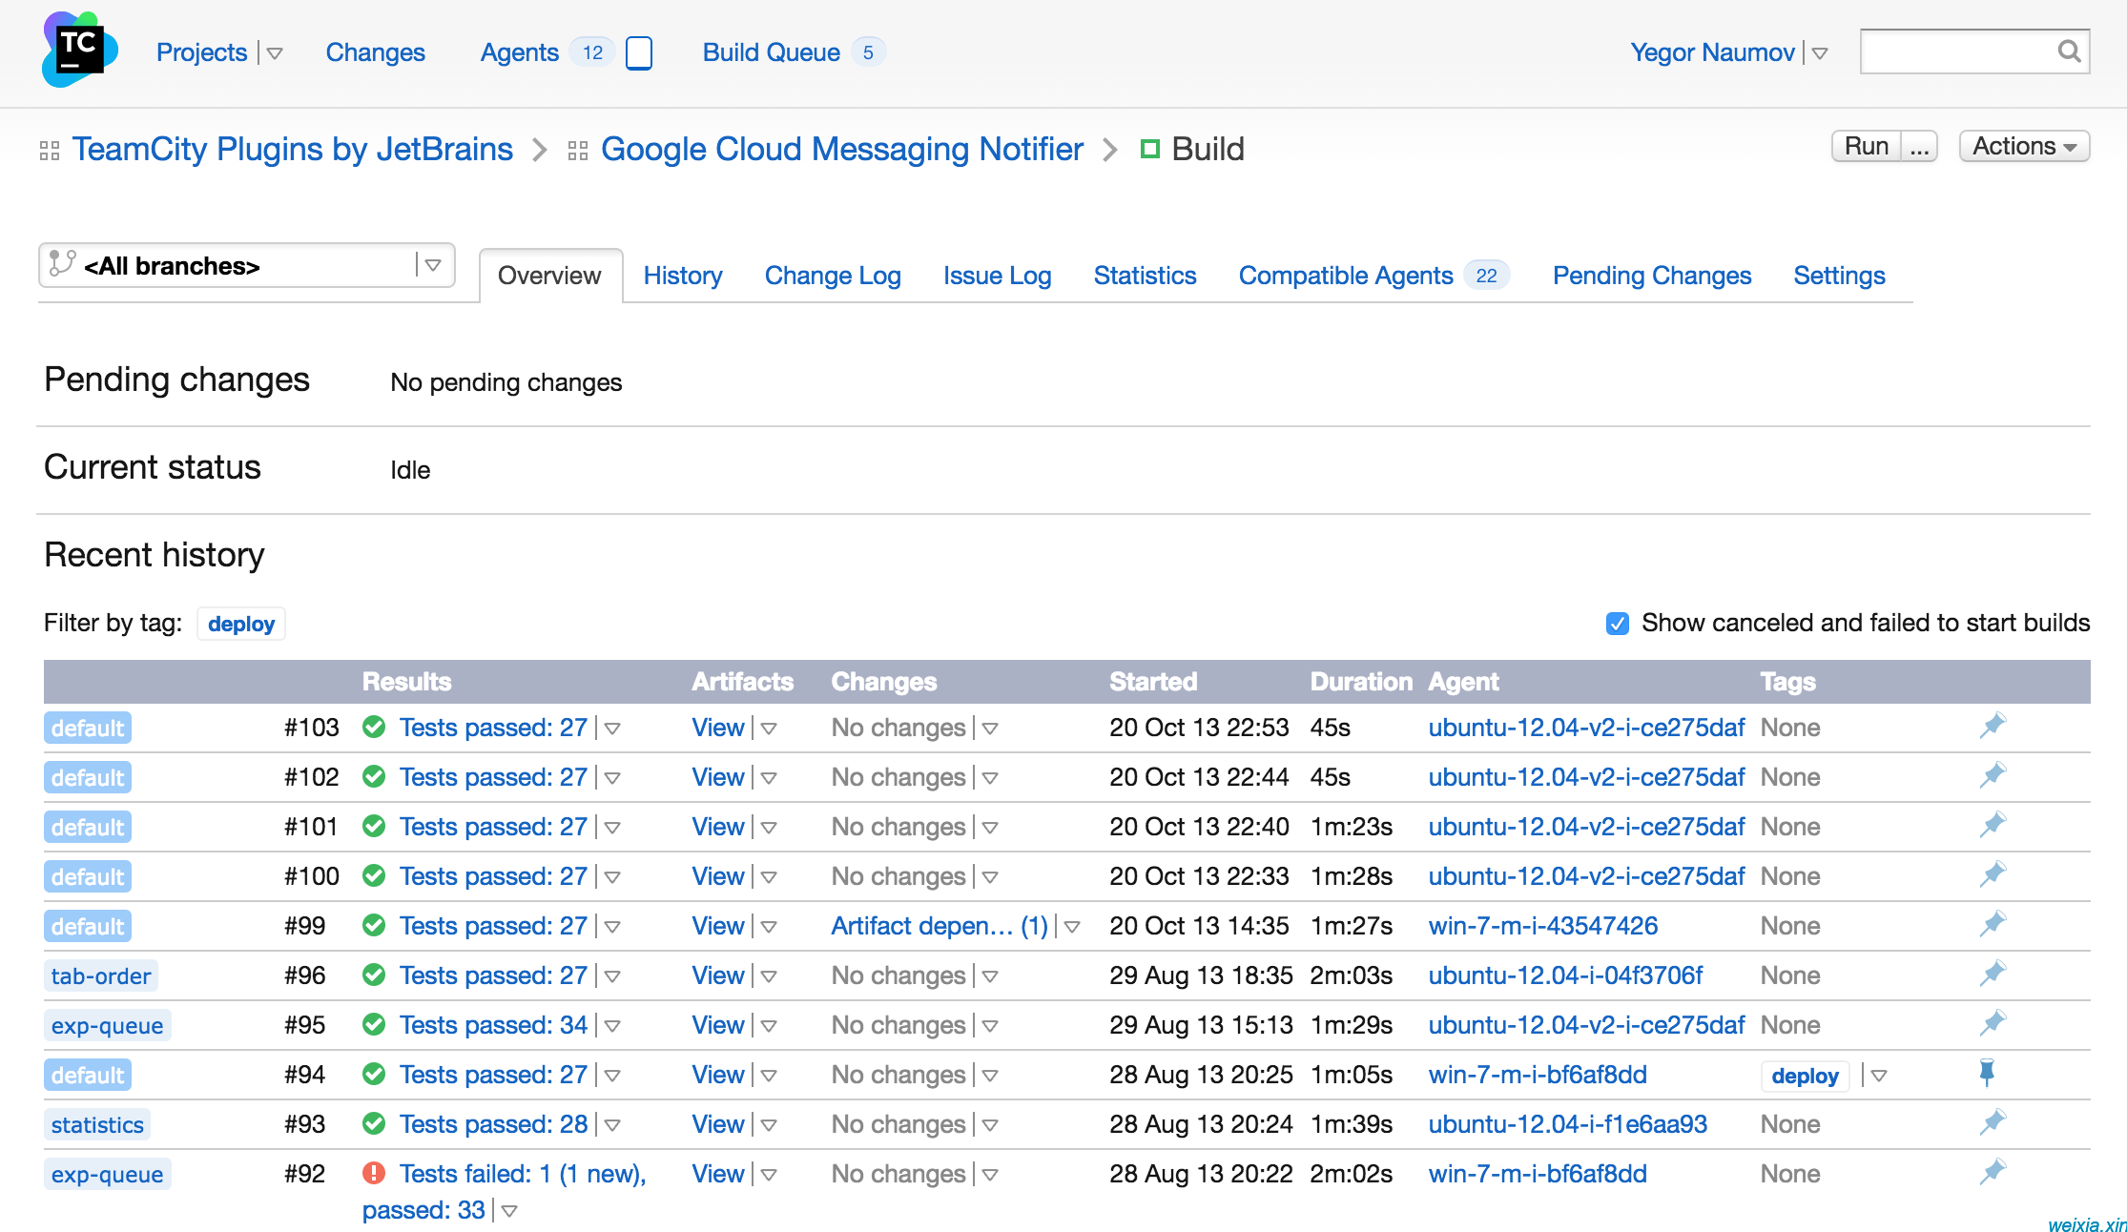Open the Settings tab

(1839, 276)
